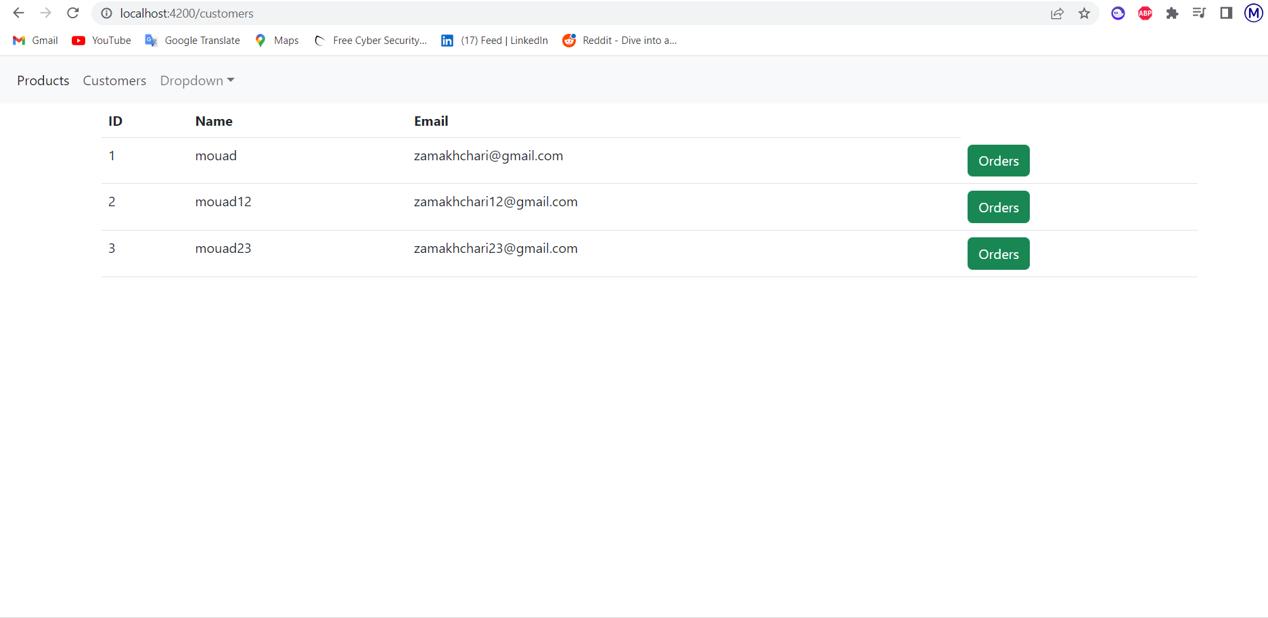Open the Feed LinkedIn bookmark
The width and height of the screenshot is (1268, 618).
494,40
